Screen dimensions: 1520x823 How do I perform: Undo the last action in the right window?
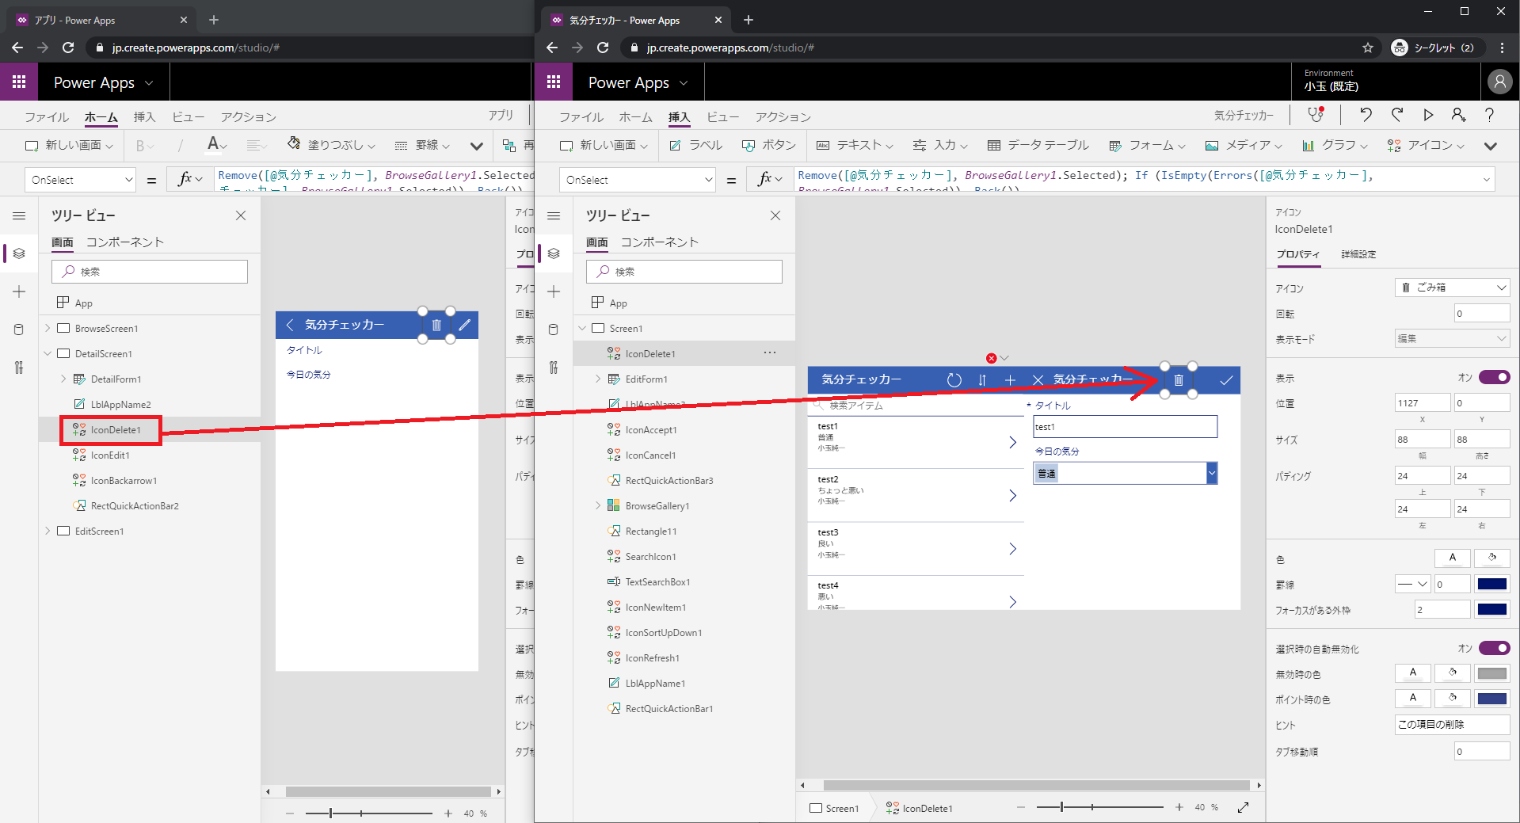[x=1366, y=115]
